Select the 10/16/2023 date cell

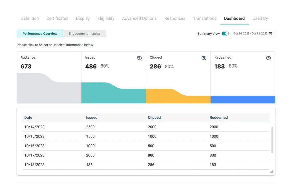click(x=35, y=146)
